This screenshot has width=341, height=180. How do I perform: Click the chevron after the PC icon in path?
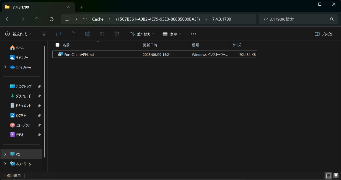coord(76,19)
